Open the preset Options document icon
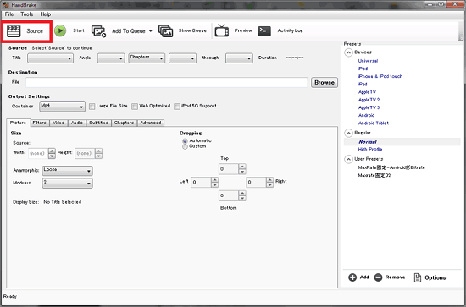466x307 pixels. (418, 277)
